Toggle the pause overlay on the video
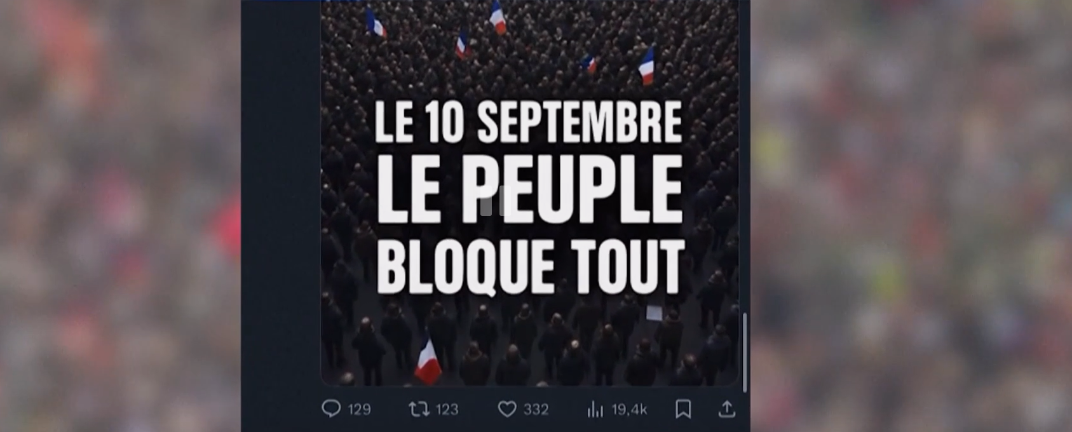 tap(496, 201)
